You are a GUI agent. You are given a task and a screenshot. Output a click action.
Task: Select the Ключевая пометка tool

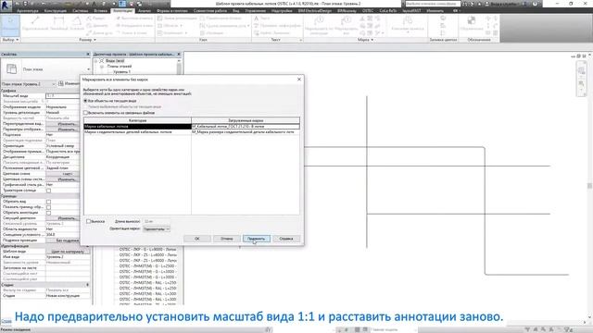(408, 25)
